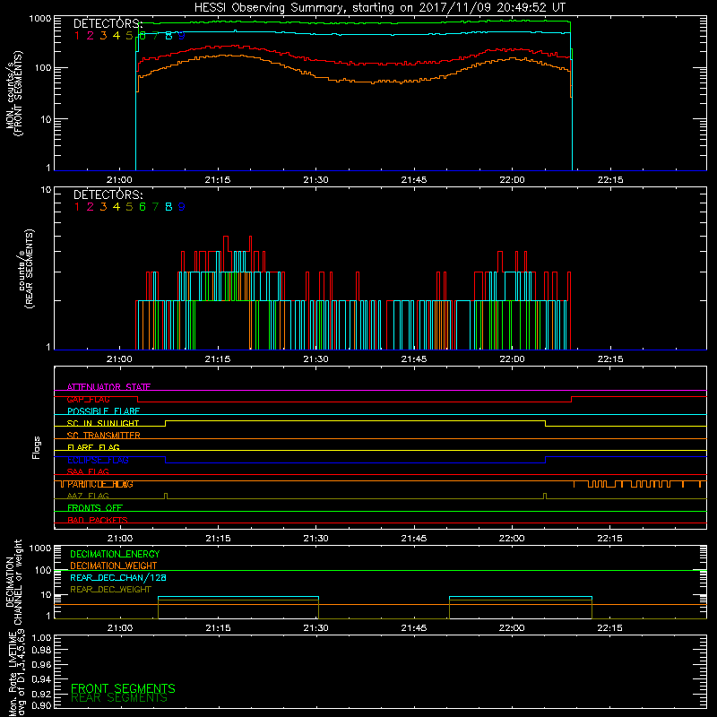Viewport: 717px width, 717px height.
Task: Click 21:45 tick label under rear segments plot
Action: click(414, 359)
